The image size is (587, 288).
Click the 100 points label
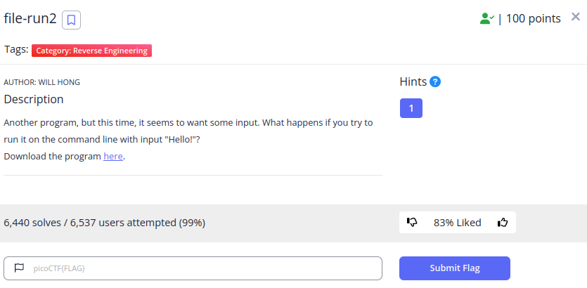click(x=533, y=18)
